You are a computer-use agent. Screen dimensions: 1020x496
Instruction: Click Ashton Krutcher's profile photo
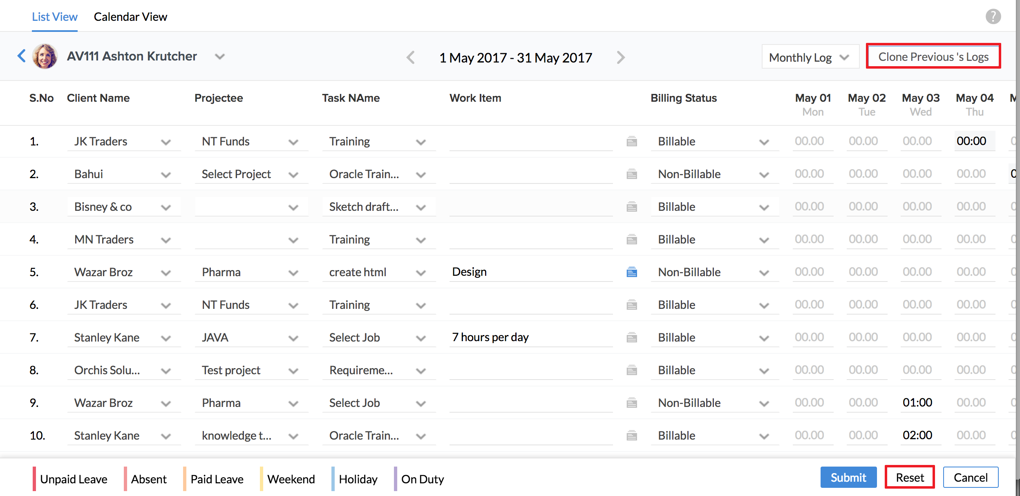tap(45, 56)
